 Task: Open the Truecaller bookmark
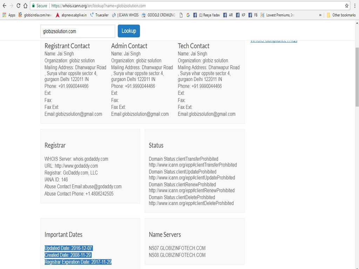(99, 15)
